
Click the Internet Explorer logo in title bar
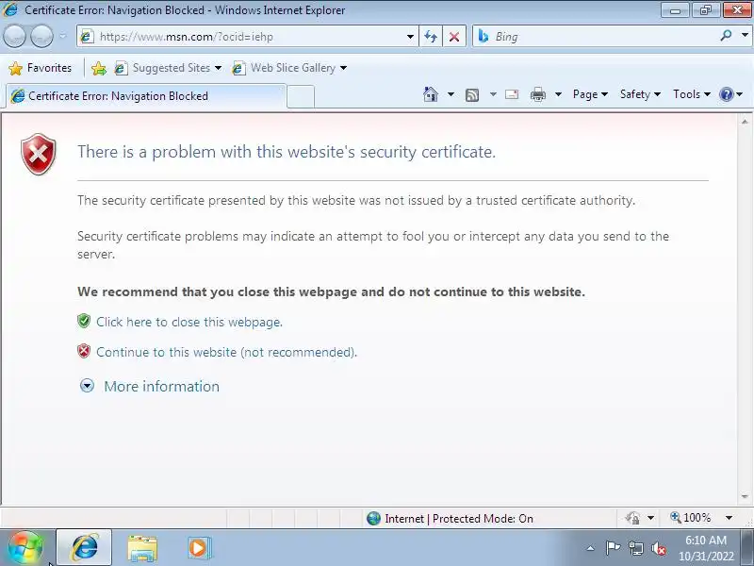[x=10, y=9]
